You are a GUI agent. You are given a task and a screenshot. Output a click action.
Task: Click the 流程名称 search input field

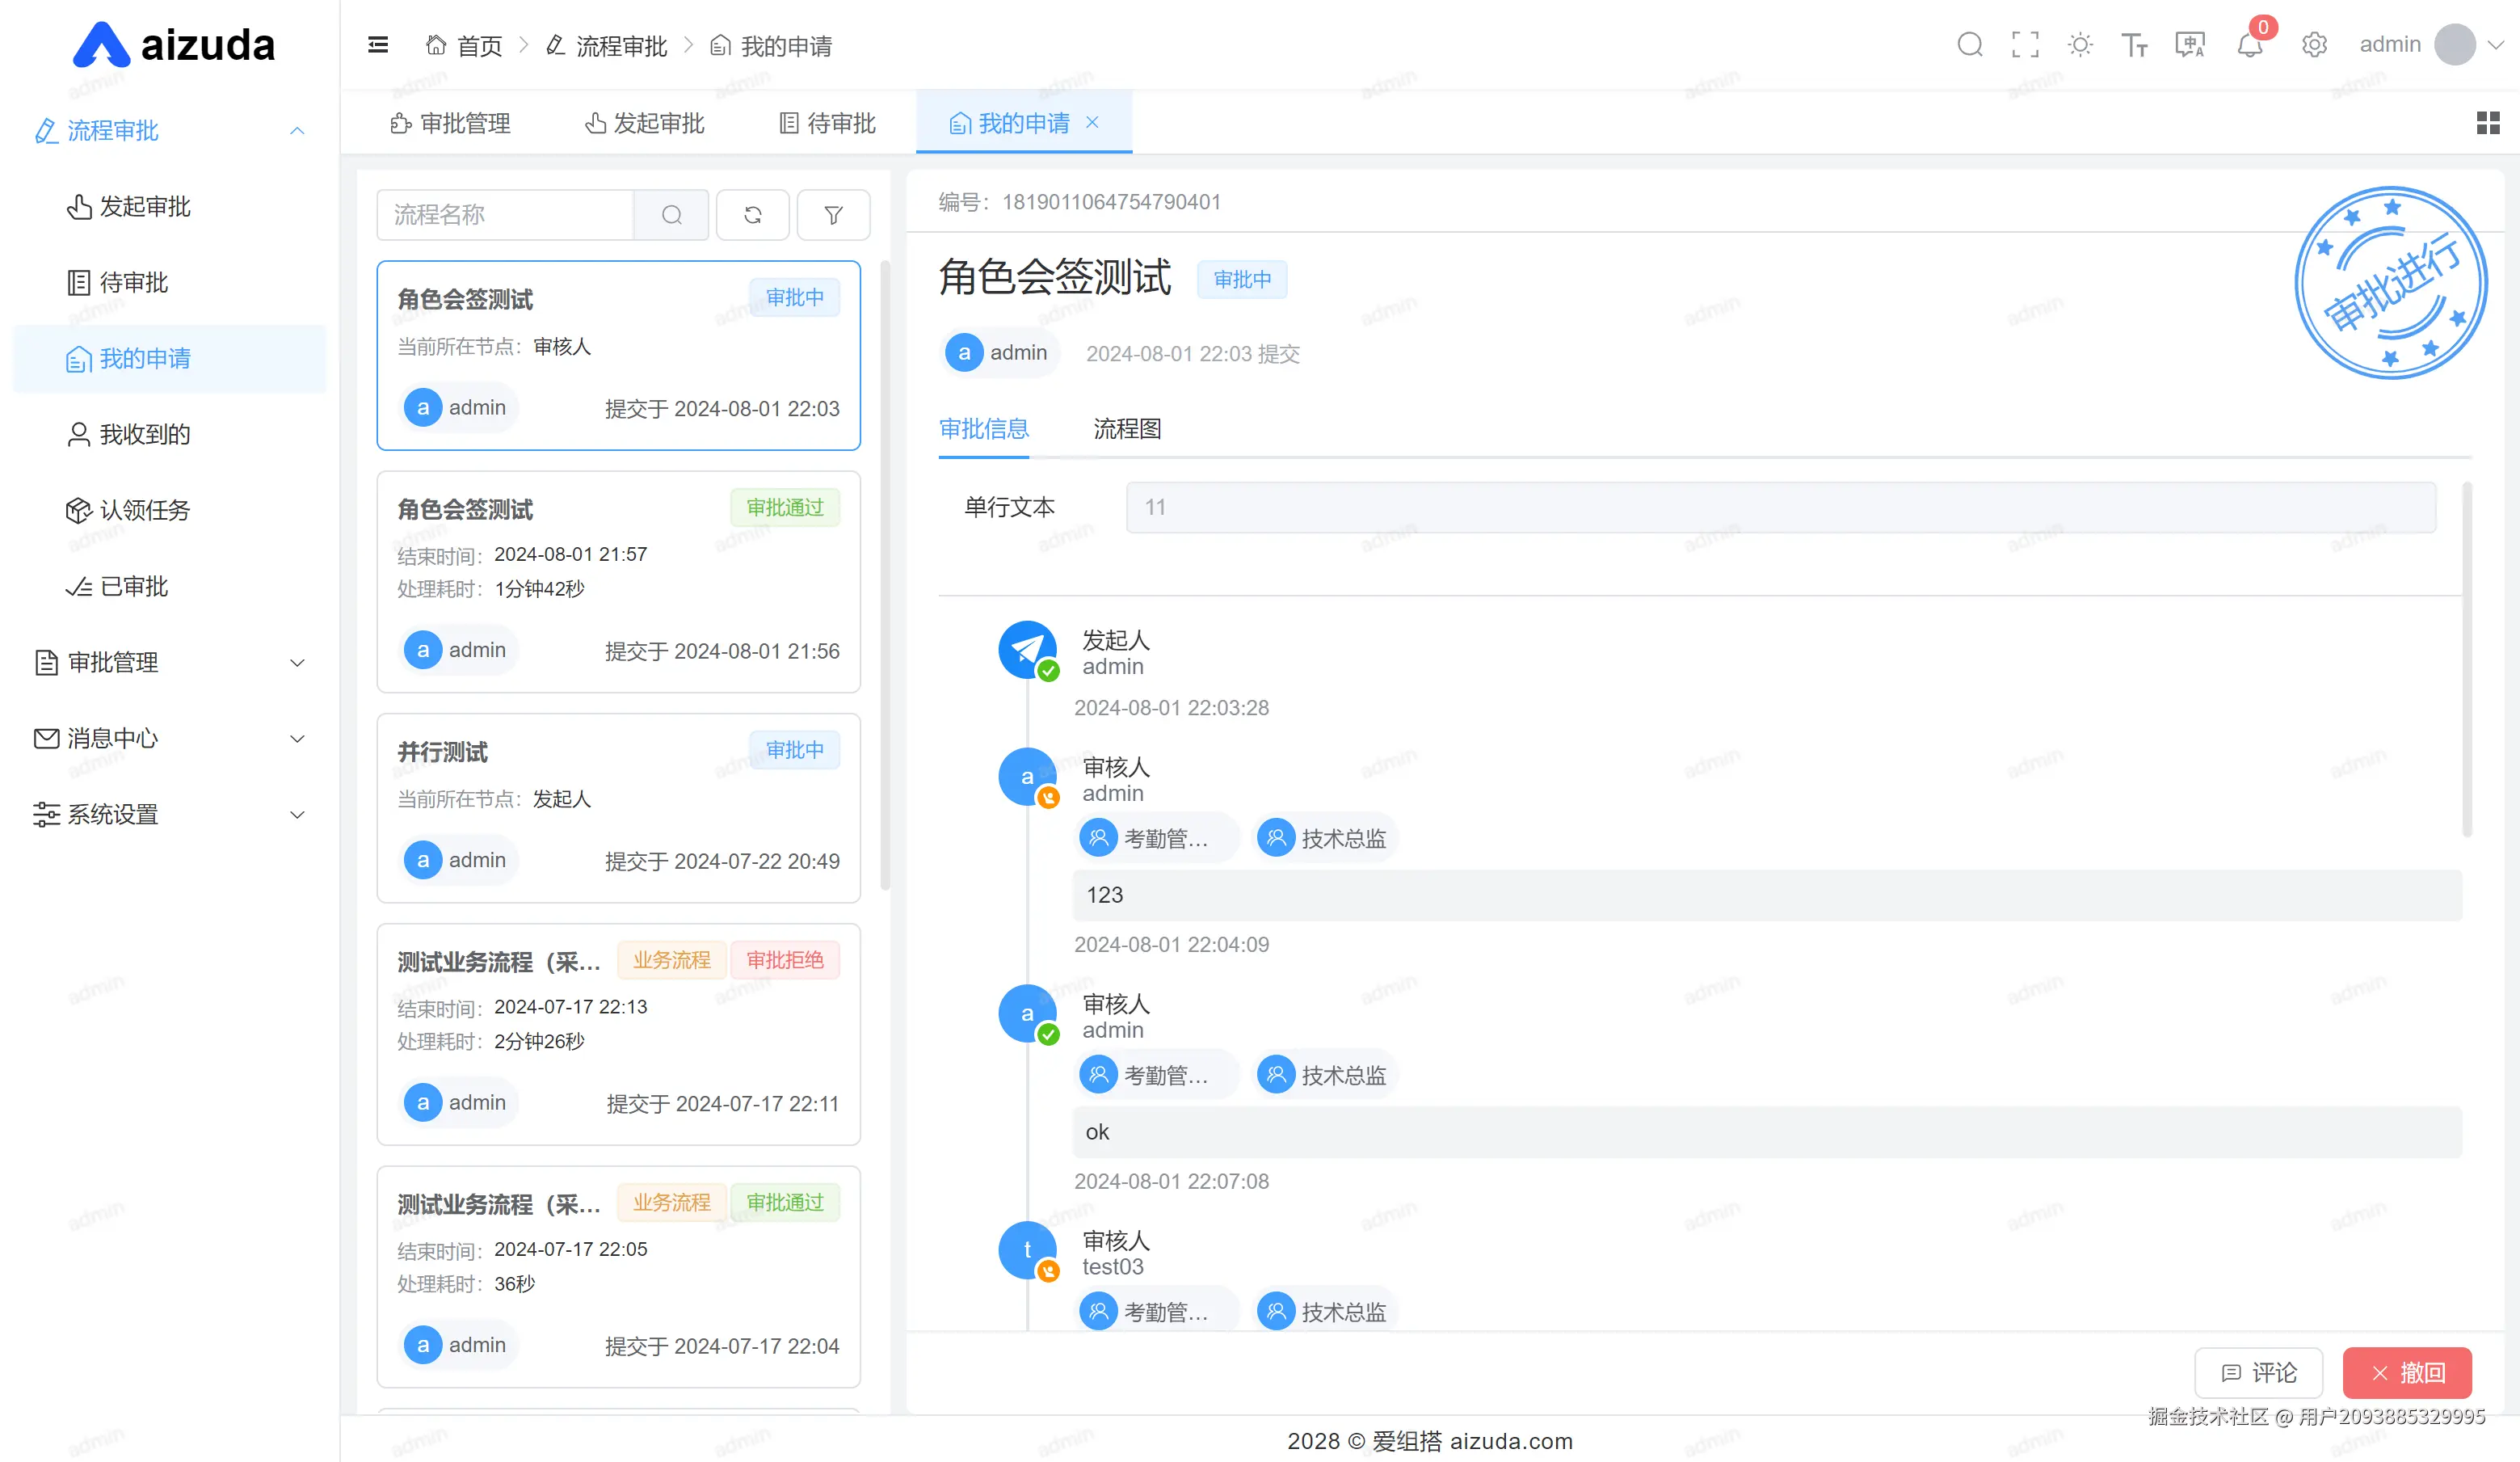pos(505,215)
